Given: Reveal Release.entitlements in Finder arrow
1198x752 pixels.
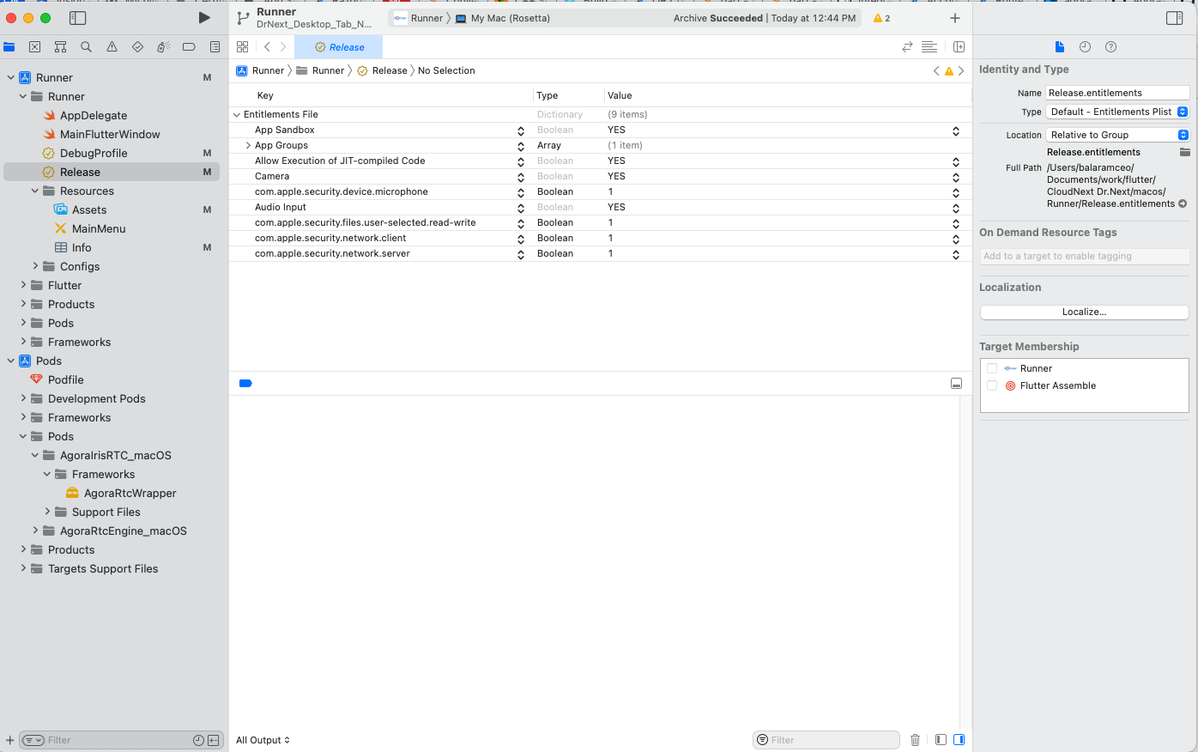Looking at the screenshot, I should pyautogui.click(x=1183, y=203).
